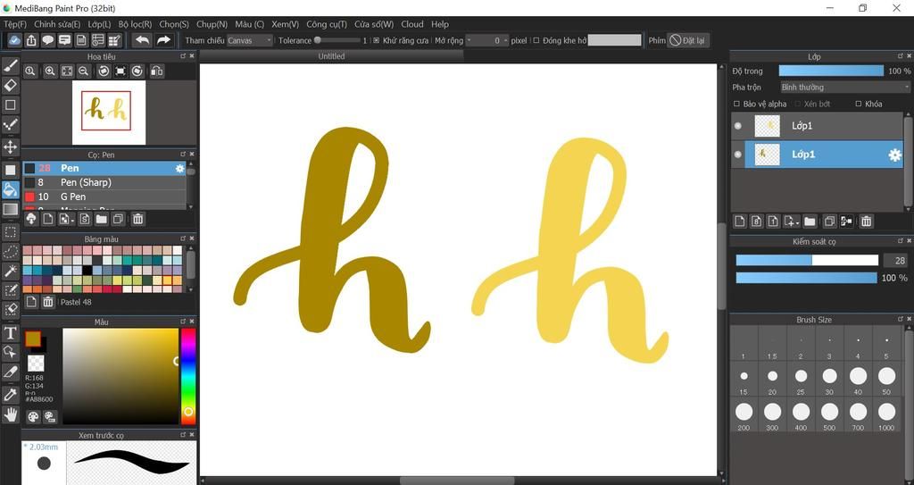Select Pen (Sharp) brush
The image size is (914, 485).
(x=104, y=182)
